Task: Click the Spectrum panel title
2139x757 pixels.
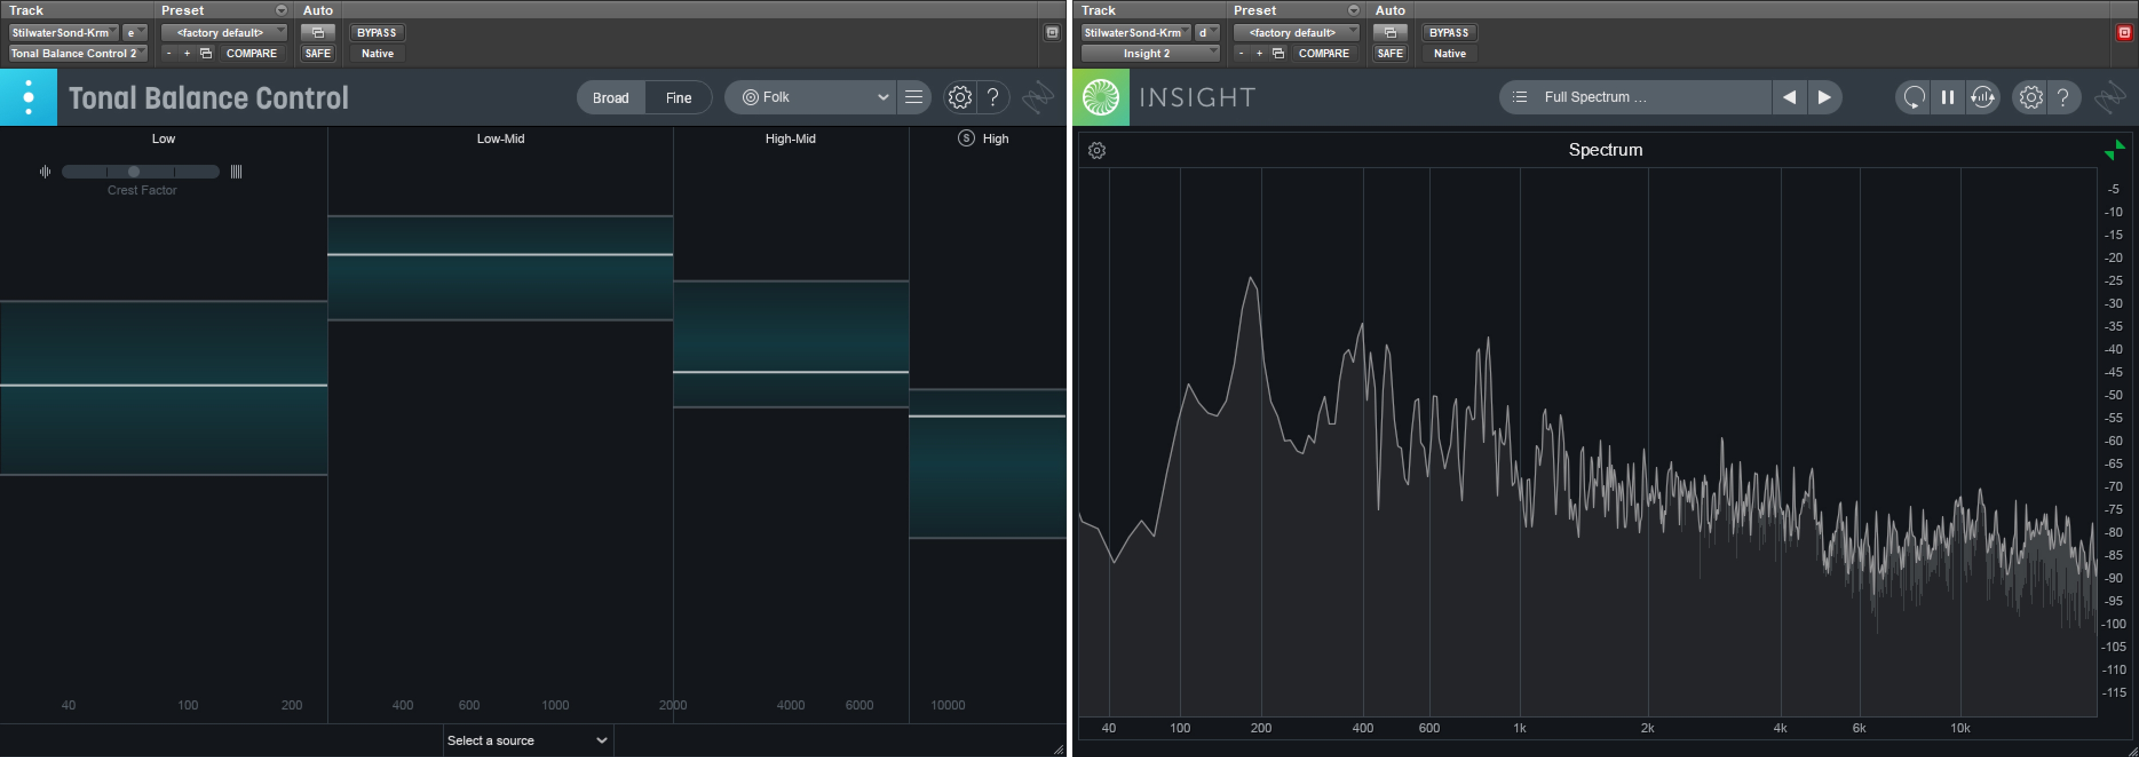Action: click(x=1605, y=150)
